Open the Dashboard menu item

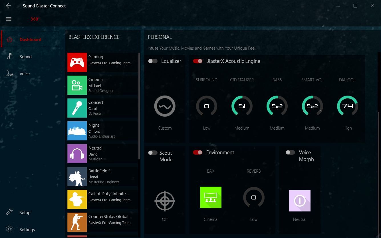(31, 39)
